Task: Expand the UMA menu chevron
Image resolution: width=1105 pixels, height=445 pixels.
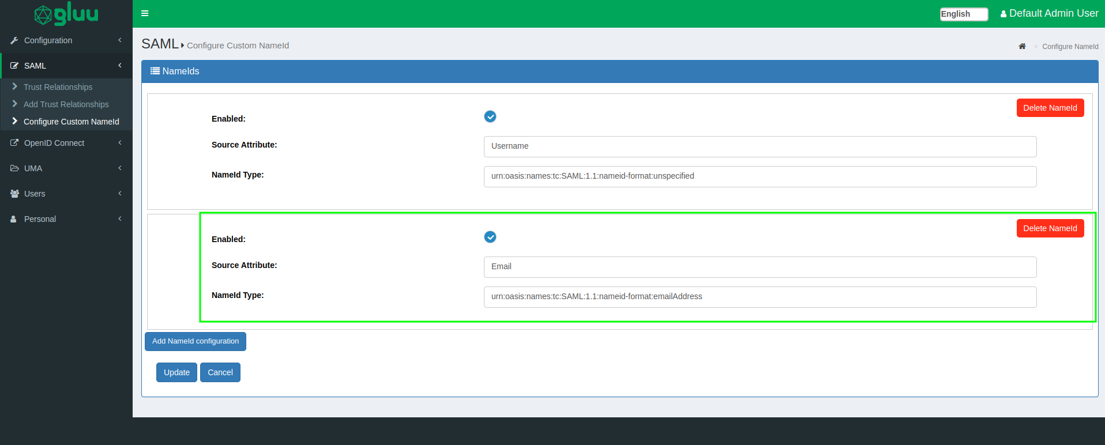Action: point(120,168)
